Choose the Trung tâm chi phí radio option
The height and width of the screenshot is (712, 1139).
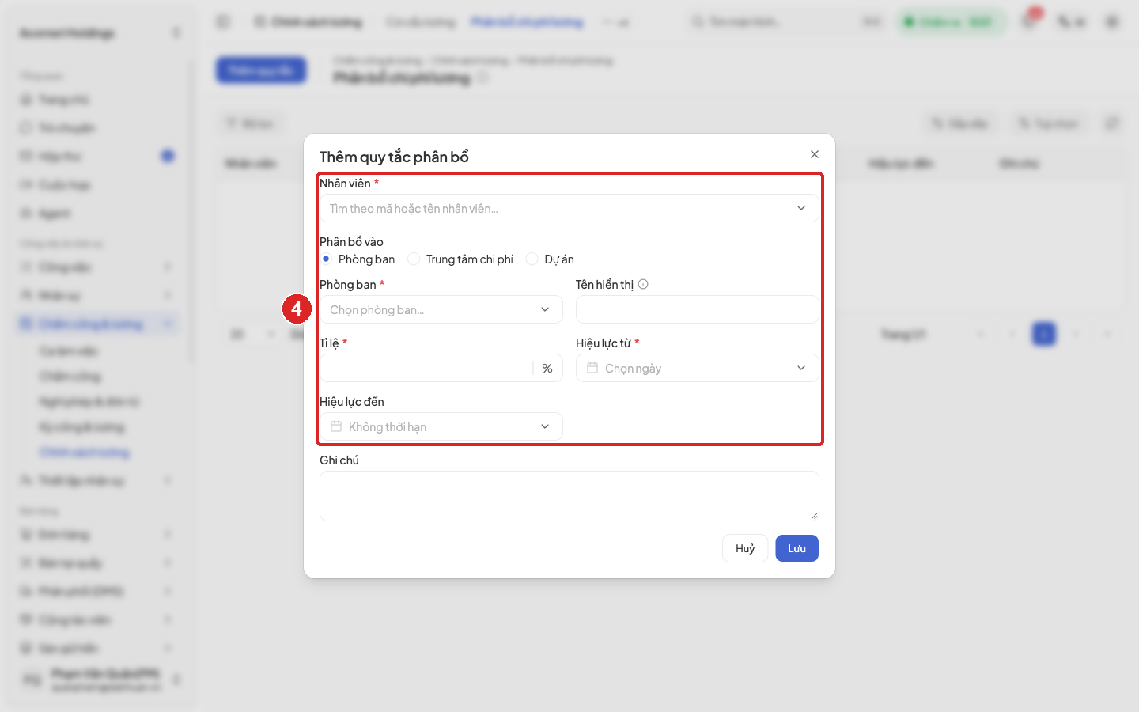(x=414, y=259)
